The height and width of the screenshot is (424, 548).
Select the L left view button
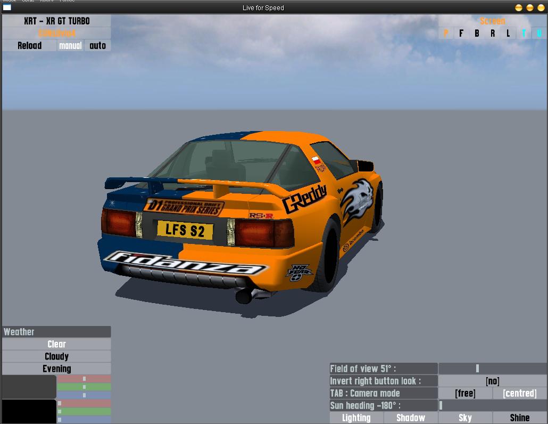click(x=508, y=33)
